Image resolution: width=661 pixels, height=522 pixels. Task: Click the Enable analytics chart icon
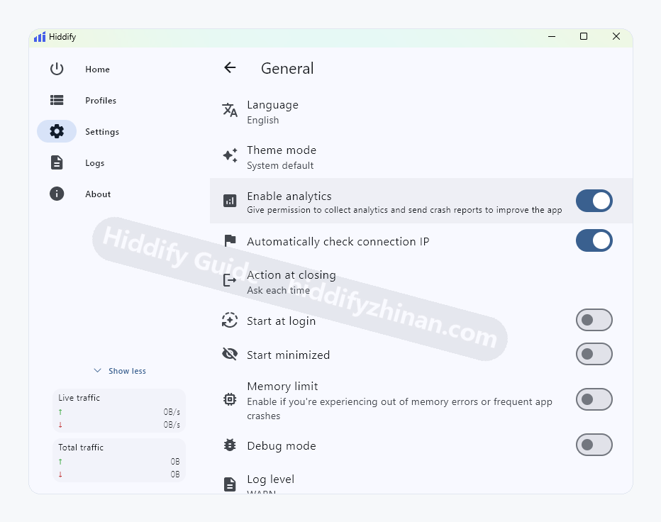(230, 201)
